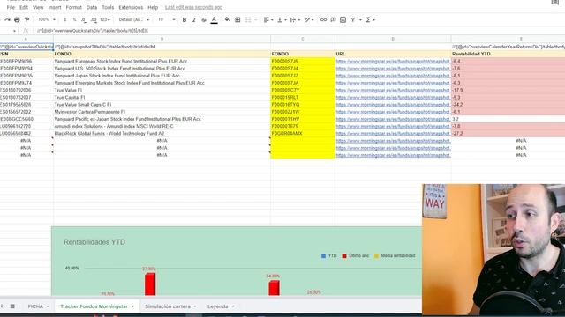Viewport: 565px width, 317px height.
Task: Toggle Bold formatting
Action: pyautogui.click(x=185, y=19)
